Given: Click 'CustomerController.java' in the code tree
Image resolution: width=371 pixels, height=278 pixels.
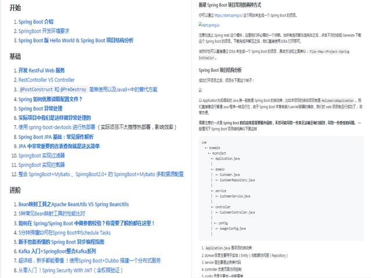Looking at the screenshot, I should coord(237,213).
